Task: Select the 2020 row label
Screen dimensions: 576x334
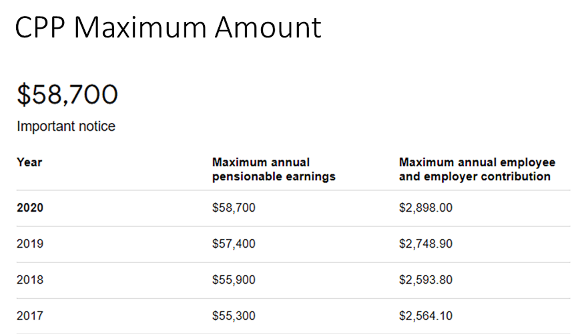Action: (30, 208)
